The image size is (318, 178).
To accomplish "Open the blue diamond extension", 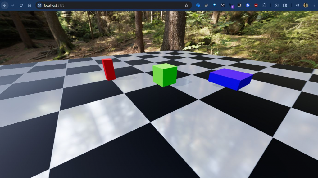I will pyautogui.click(x=214, y=5).
